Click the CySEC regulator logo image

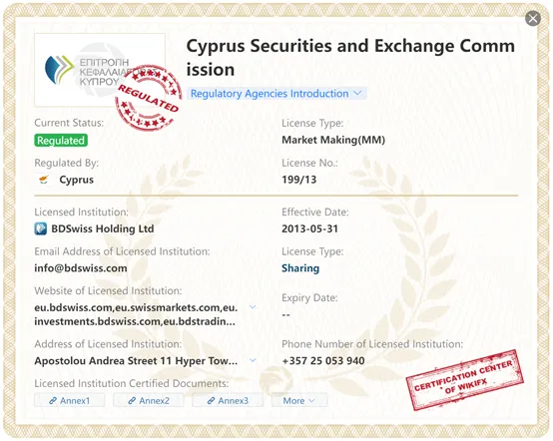[x=100, y=70]
